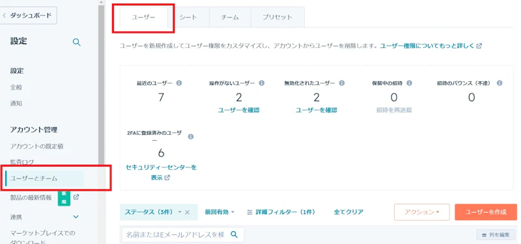Open the settings search magnifier icon
Image resolution: width=521 pixels, height=244 pixels.
pyautogui.click(x=76, y=42)
